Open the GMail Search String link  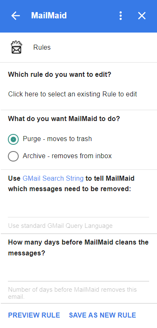[53, 179]
